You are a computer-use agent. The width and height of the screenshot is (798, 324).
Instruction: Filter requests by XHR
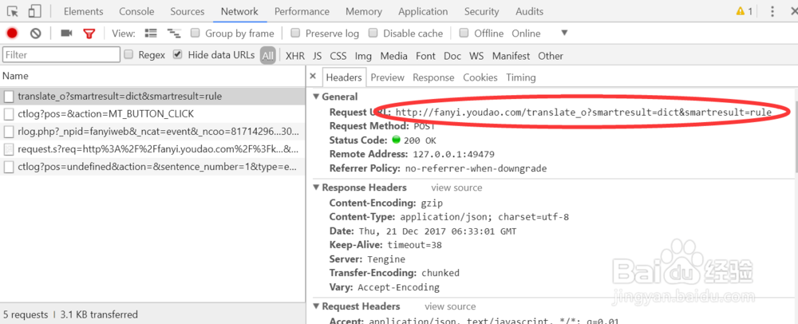point(295,55)
